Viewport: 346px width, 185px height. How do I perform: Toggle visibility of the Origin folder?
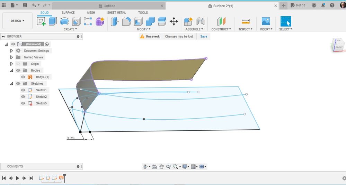[x=18, y=64]
